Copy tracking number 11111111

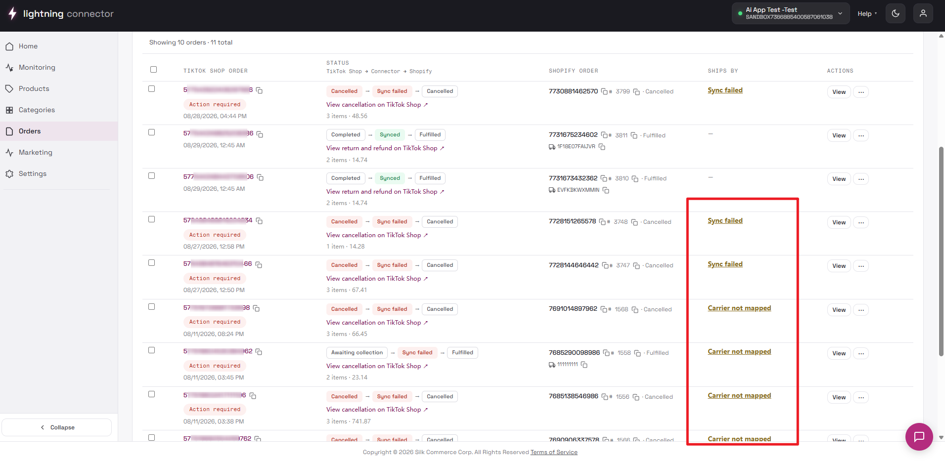[584, 365]
